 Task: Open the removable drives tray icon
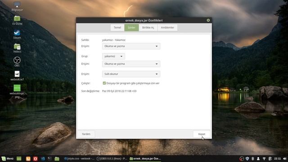[270, 158]
